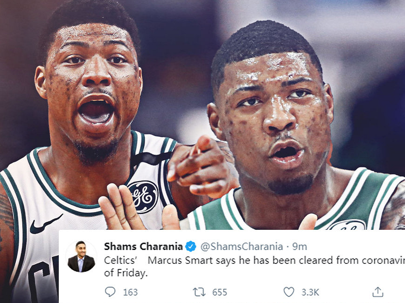The height and width of the screenshot is (303, 405).
Task: Click the retweet arrows icon
Action: point(199,292)
